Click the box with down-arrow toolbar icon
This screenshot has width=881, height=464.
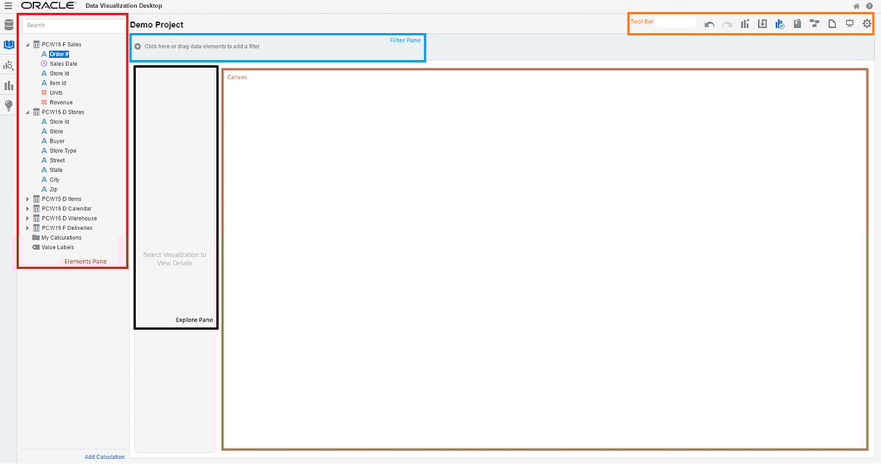tap(763, 24)
